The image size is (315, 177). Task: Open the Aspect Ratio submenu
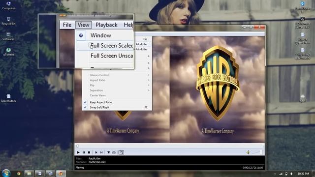pyautogui.click(x=117, y=80)
